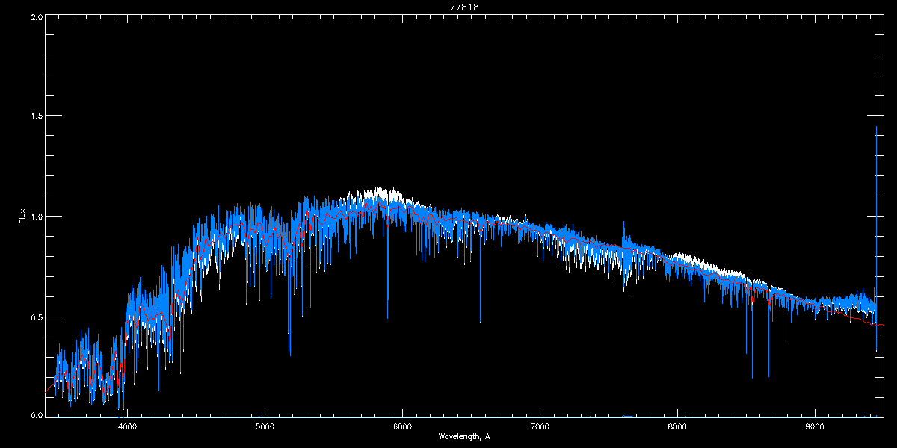897x448 pixels.
Task: Click the 0.5 flux tick label
Action: (x=36, y=317)
